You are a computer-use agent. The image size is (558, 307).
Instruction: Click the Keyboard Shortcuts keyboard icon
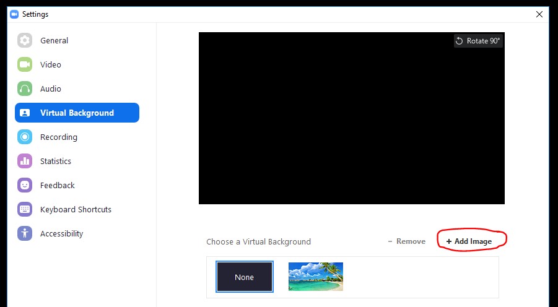pyautogui.click(x=25, y=210)
